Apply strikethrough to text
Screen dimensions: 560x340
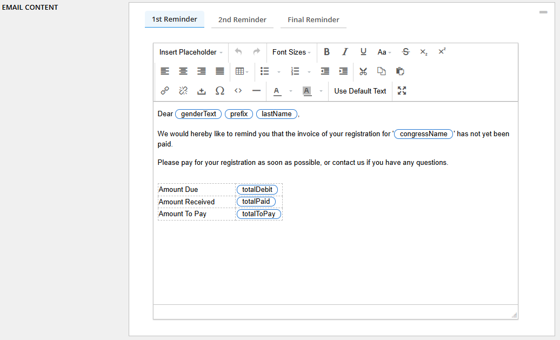[x=405, y=52]
